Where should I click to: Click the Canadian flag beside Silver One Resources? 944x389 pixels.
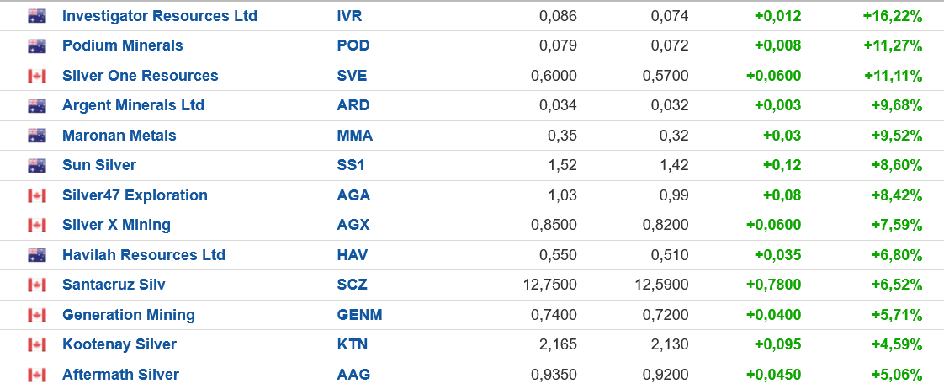[37, 76]
